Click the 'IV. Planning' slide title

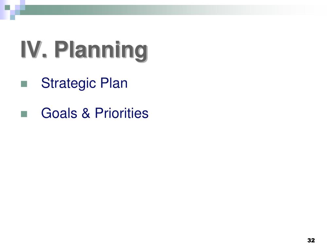[x=84, y=50]
